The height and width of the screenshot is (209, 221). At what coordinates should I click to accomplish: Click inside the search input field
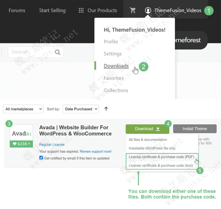pyautogui.click(x=30, y=52)
